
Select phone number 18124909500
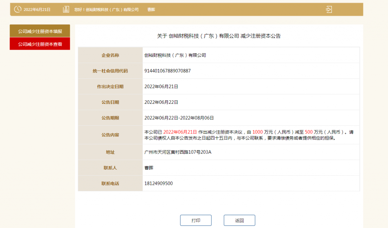pos(158,183)
